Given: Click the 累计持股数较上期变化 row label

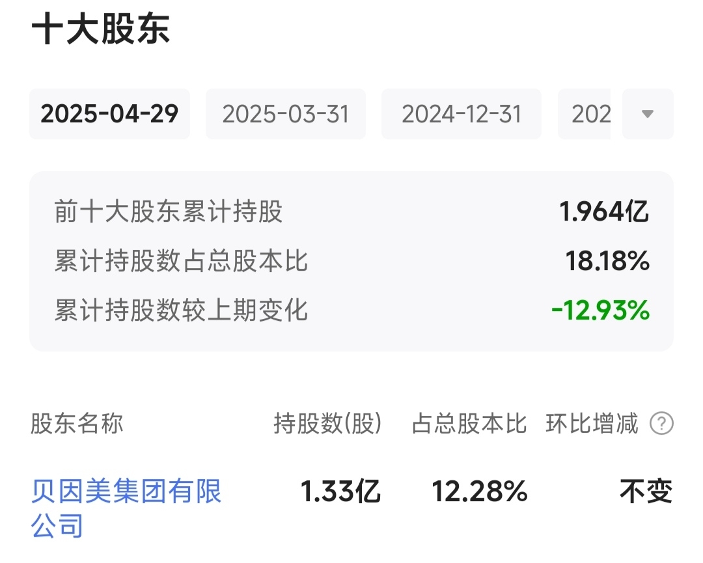Looking at the screenshot, I should point(181,310).
